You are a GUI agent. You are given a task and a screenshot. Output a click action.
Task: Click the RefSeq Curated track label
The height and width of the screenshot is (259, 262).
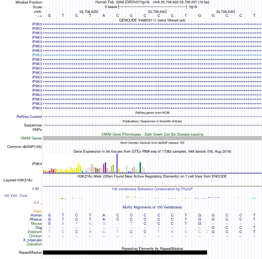(29, 117)
